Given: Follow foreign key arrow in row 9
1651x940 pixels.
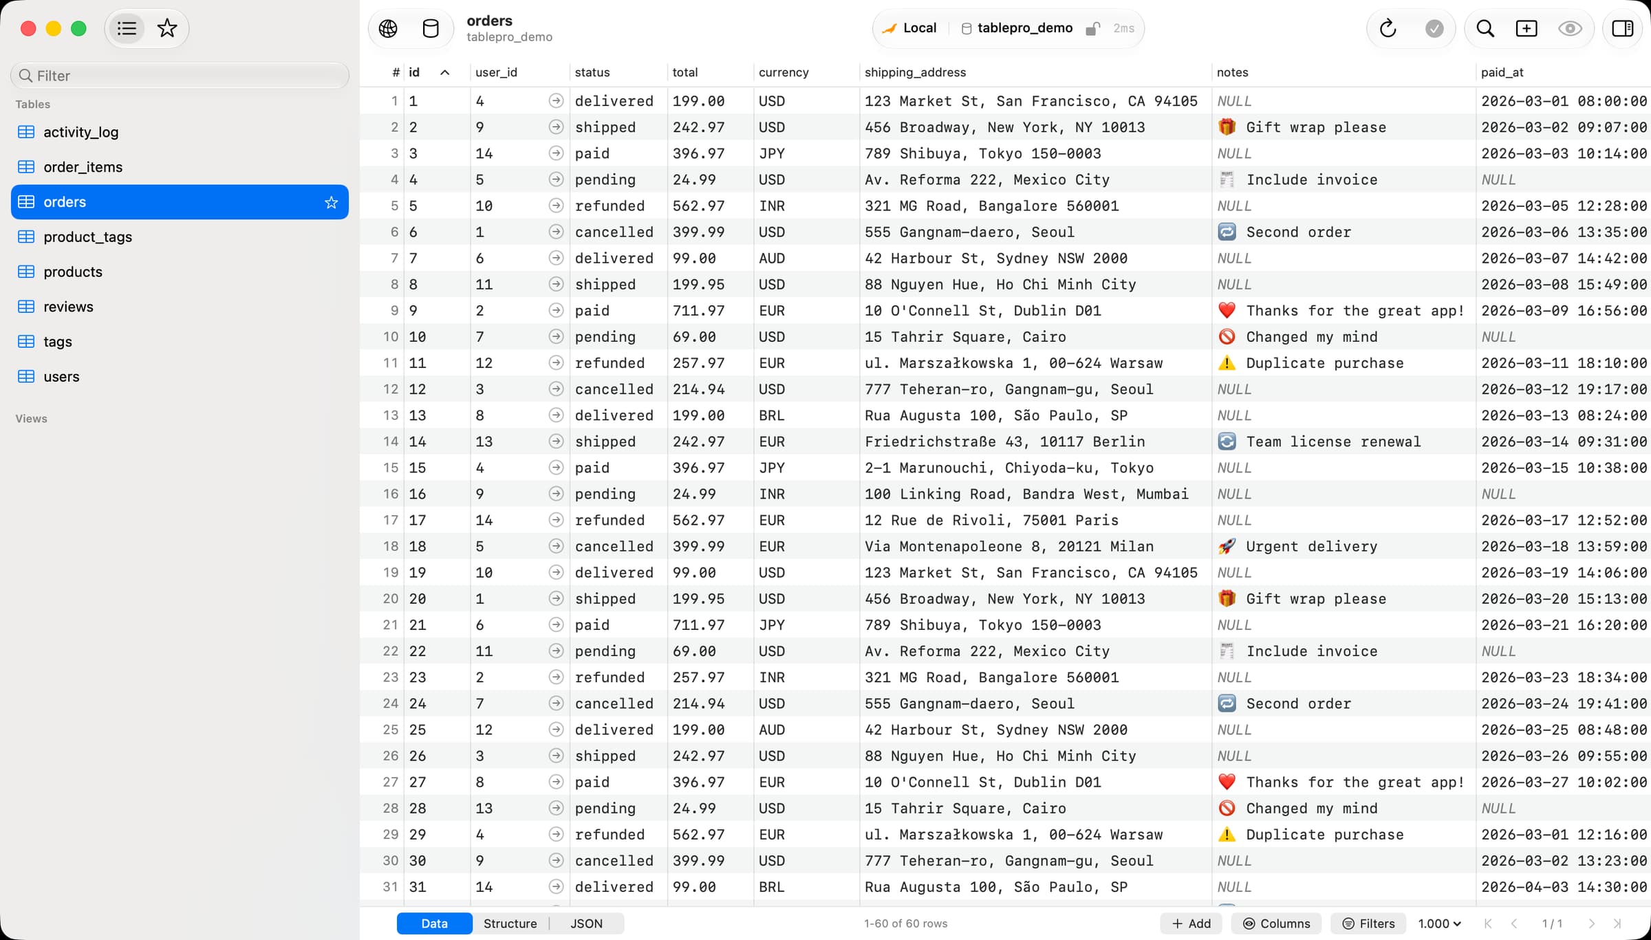Looking at the screenshot, I should [x=556, y=311].
